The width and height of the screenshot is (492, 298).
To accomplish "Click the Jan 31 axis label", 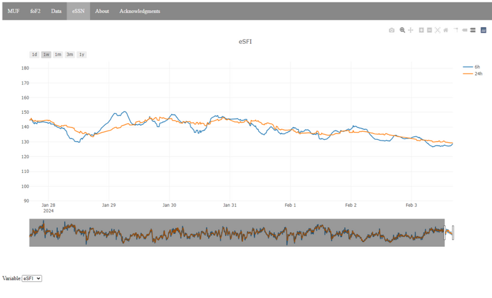I will [x=229, y=205].
